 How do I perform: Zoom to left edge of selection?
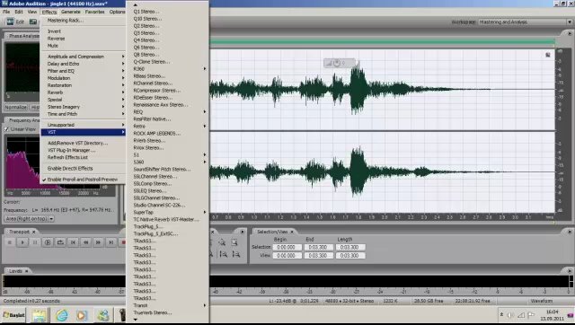click(x=223, y=254)
